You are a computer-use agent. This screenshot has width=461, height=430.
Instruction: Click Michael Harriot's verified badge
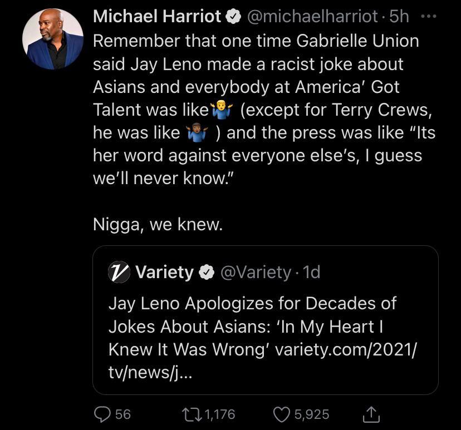[233, 17]
